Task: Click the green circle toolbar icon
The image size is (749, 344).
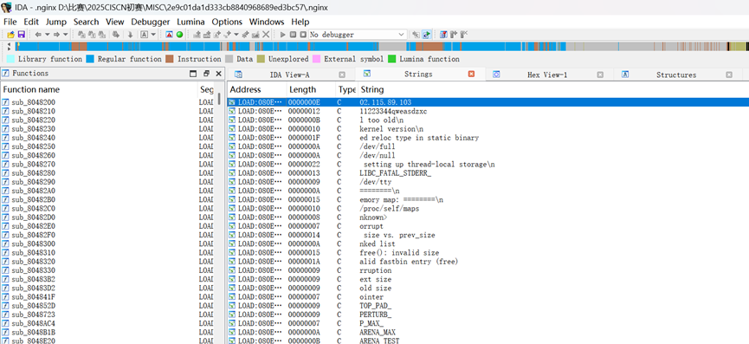Action: coord(179,35)
